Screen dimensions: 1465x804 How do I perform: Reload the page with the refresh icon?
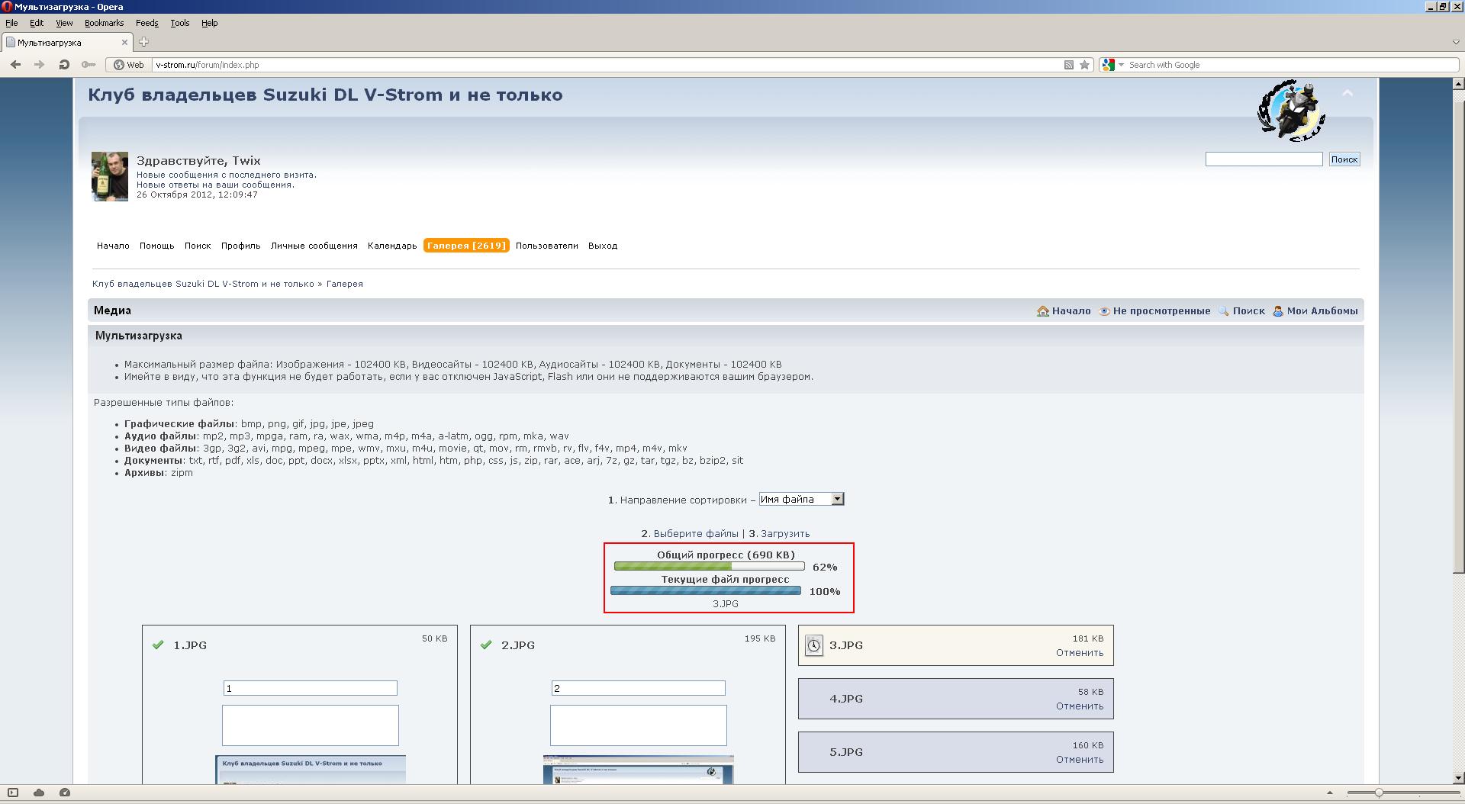click(64, 65)
